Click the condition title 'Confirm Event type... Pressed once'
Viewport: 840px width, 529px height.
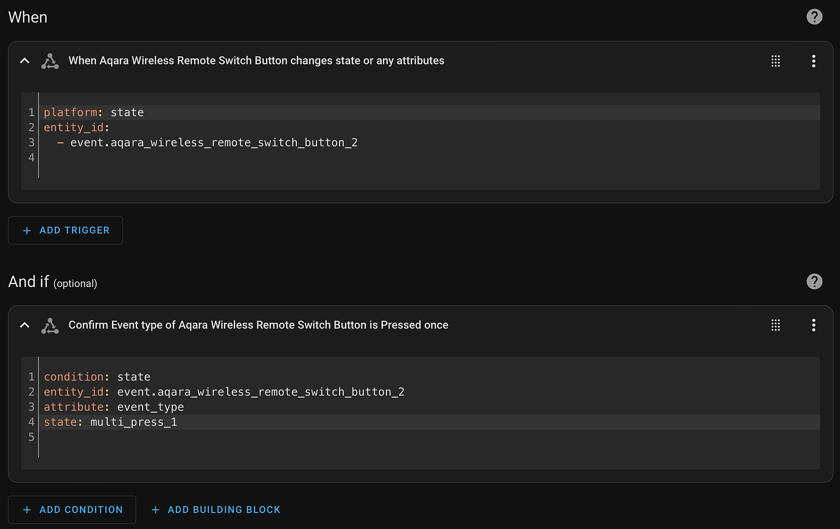pyautogui.click(x=258, y=325)
